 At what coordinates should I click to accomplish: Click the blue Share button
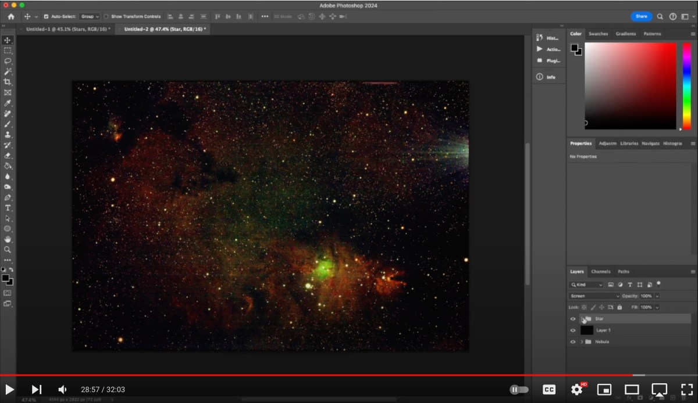[641, 16]
